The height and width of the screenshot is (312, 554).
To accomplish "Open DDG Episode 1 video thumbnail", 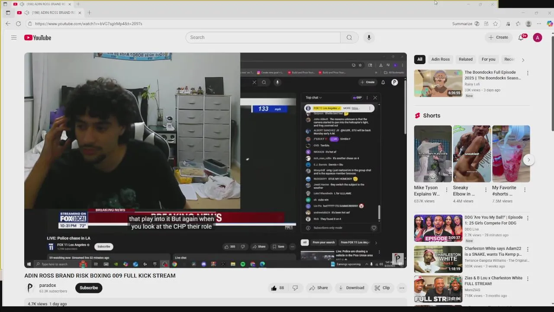I will click(438, 228).
